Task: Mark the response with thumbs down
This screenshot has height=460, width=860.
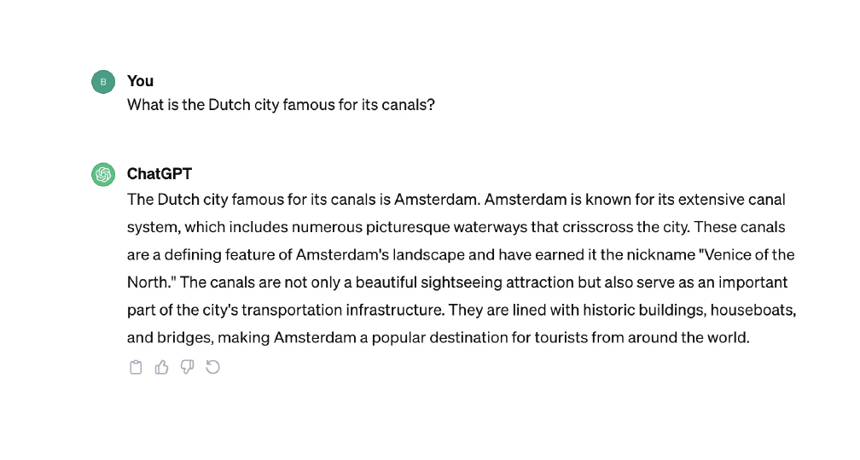Action: coord(187,368)
